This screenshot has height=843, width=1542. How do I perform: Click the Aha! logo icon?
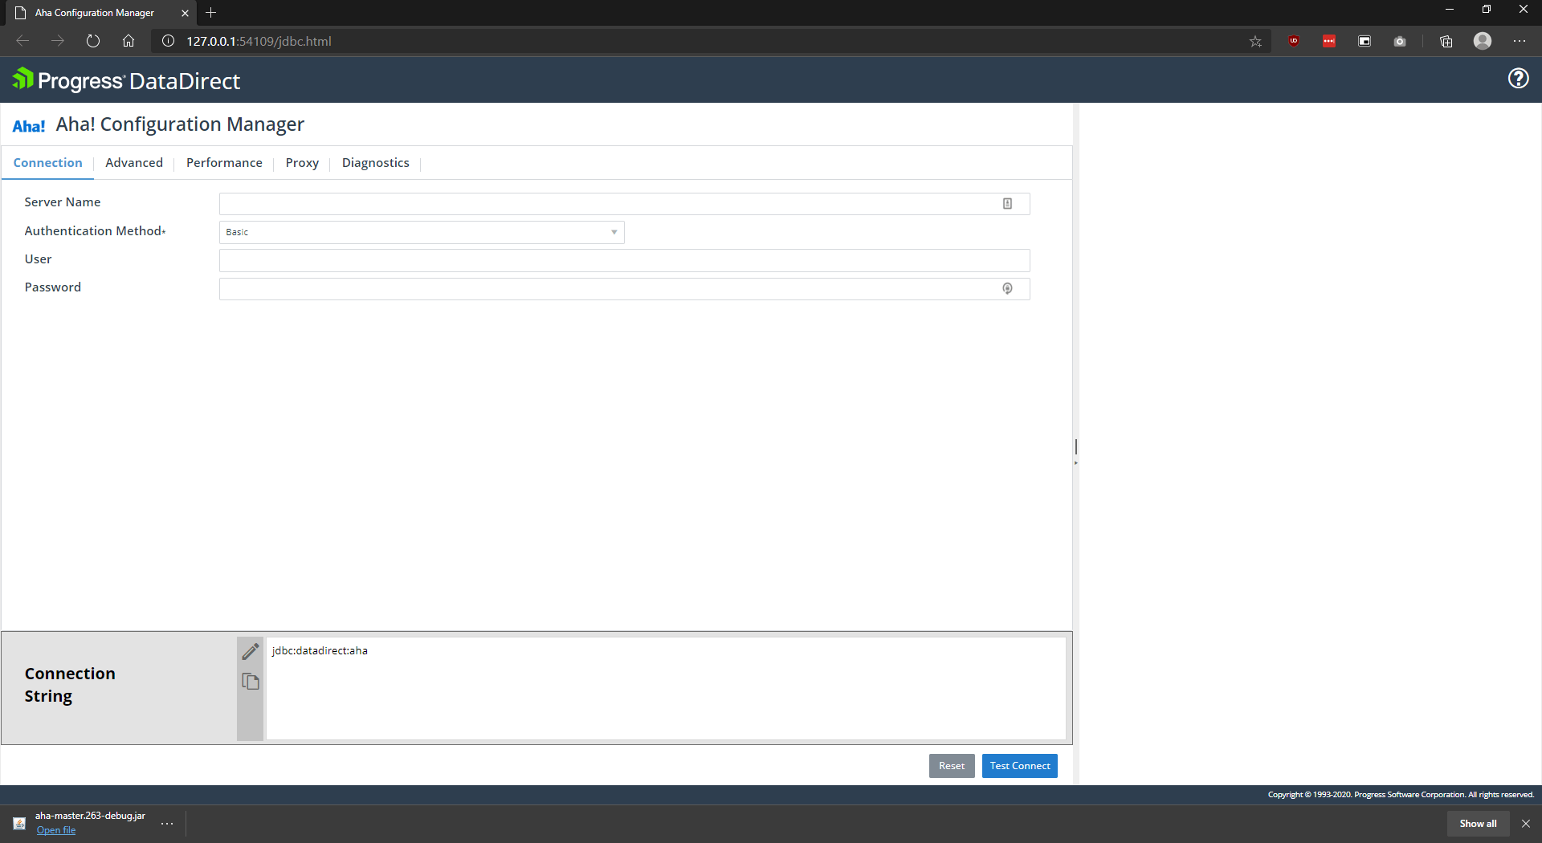[29, 126]
